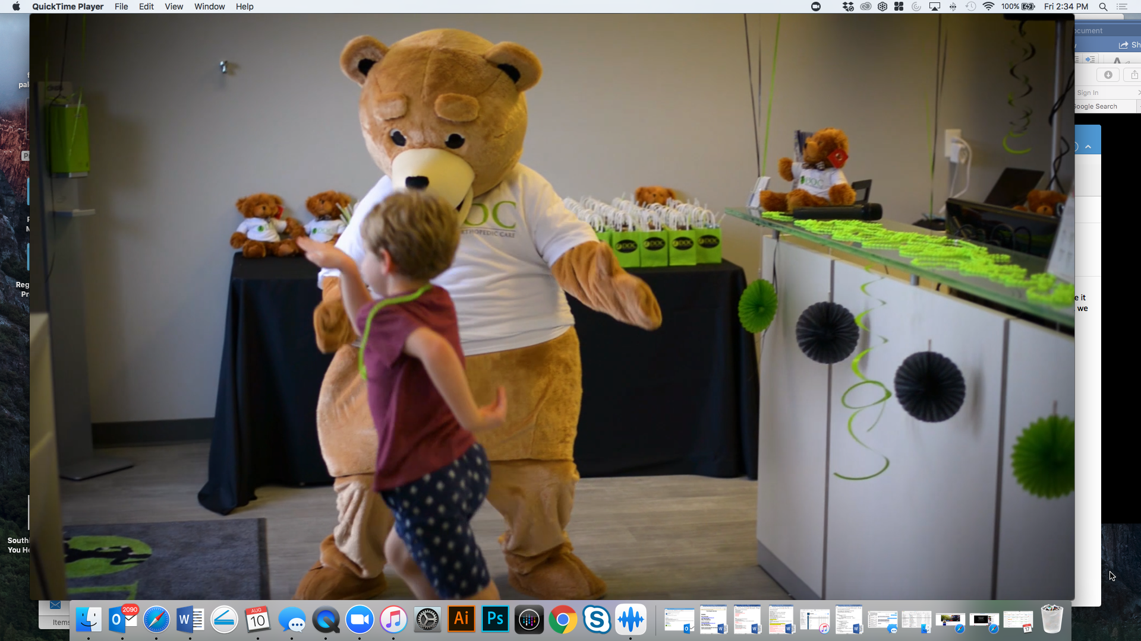Screen dimensions: 1141x641
Task: Open Finder from the Dock
Action: coord(89,620)
